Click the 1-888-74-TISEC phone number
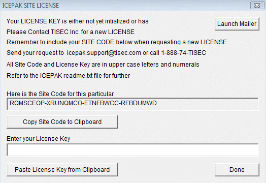This screenshot has height=183, width=266. click(x=184, y=53)
